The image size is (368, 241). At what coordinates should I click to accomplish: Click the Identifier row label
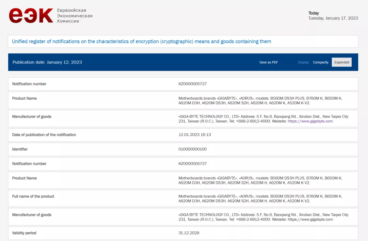pos(20,149)
